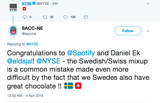
Task: Like the NYSE tweet with heart icon
Action: pos(65,17)
